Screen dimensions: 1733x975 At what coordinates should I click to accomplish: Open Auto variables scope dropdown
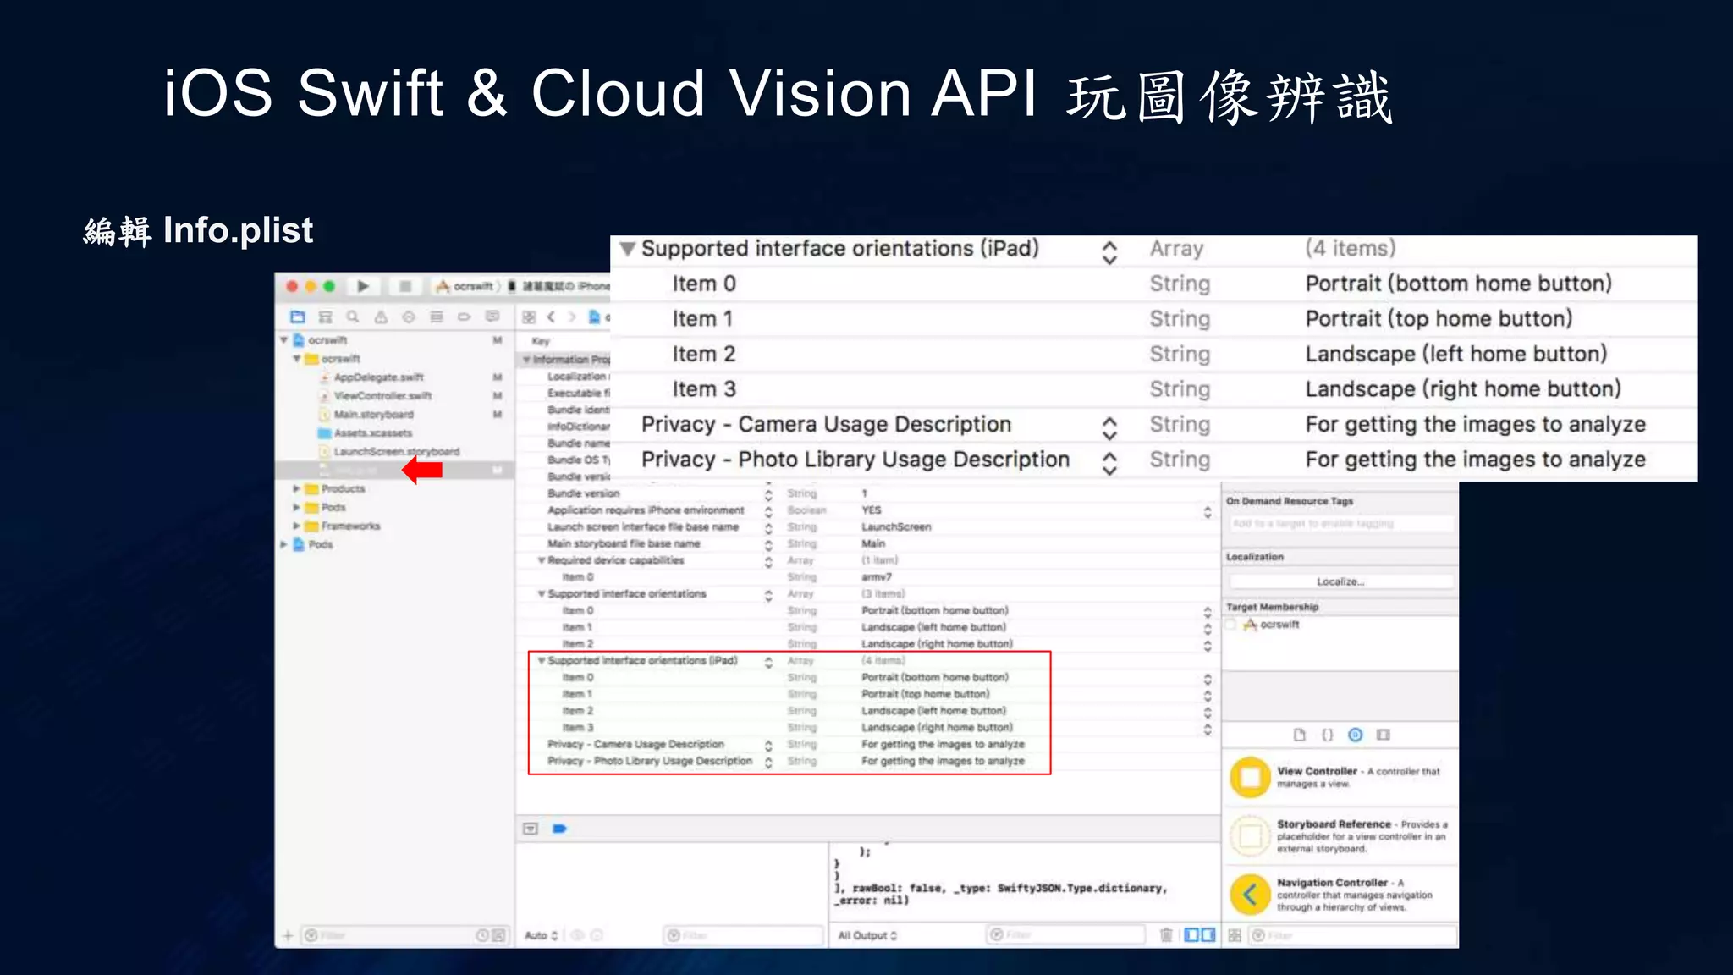click(542, 935)
